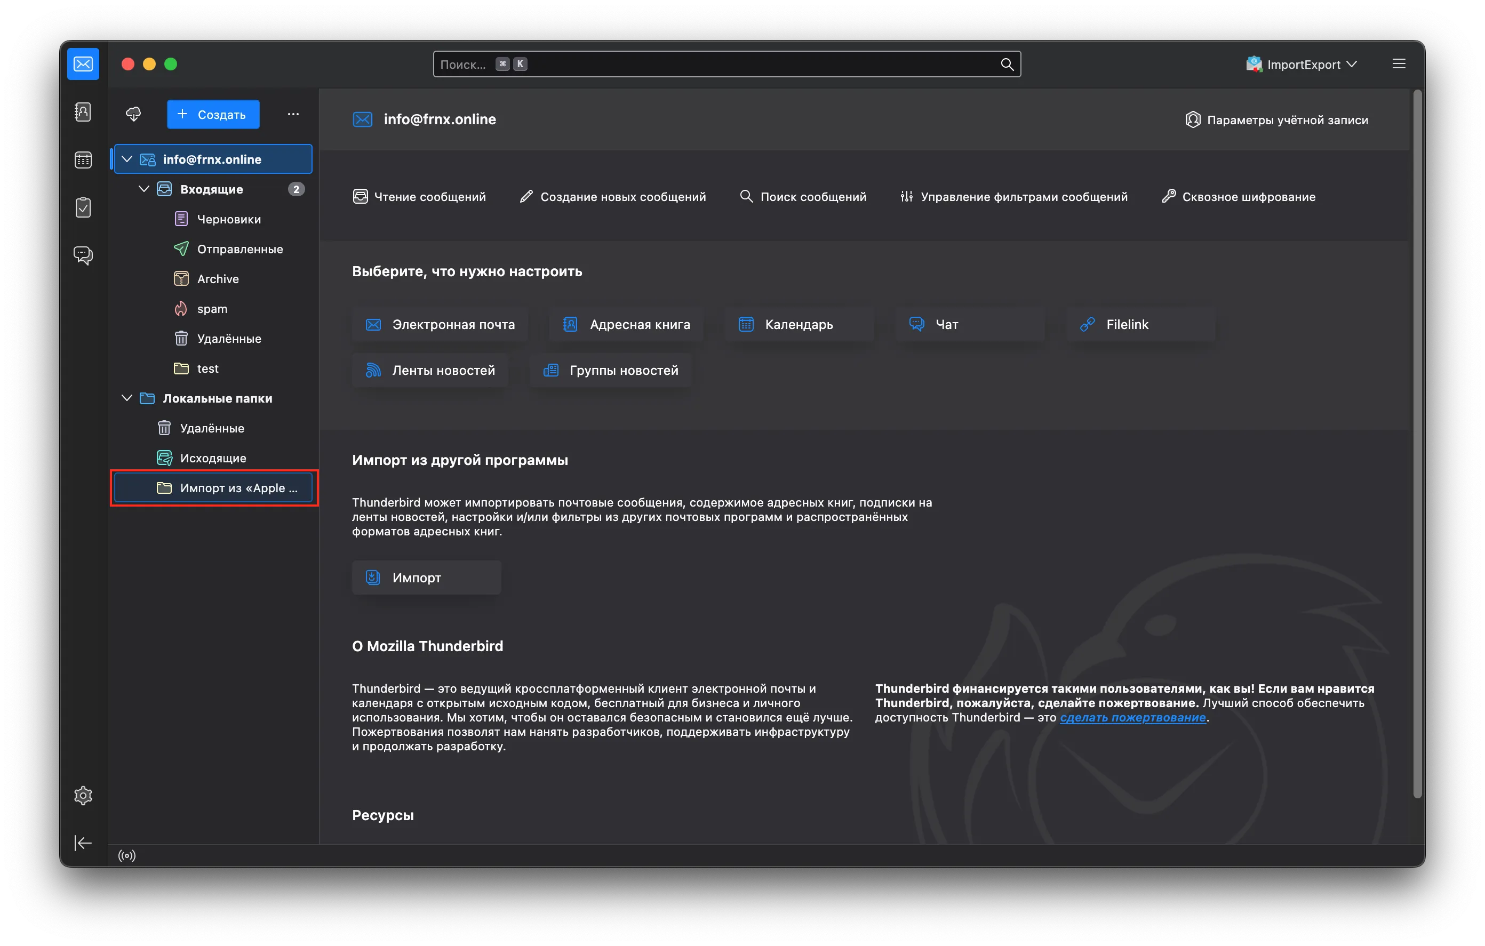Viewport: 1485px width, 946px height.
Task: Collapse the info@frnx.online account tree
Action: (x=127, y=159)
